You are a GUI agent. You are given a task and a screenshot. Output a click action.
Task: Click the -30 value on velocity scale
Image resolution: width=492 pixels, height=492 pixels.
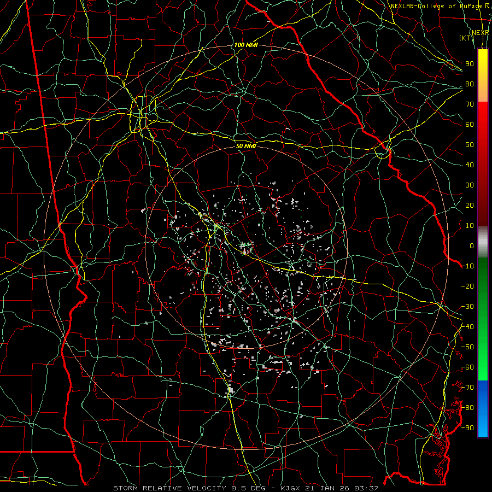tap(467, 307)
